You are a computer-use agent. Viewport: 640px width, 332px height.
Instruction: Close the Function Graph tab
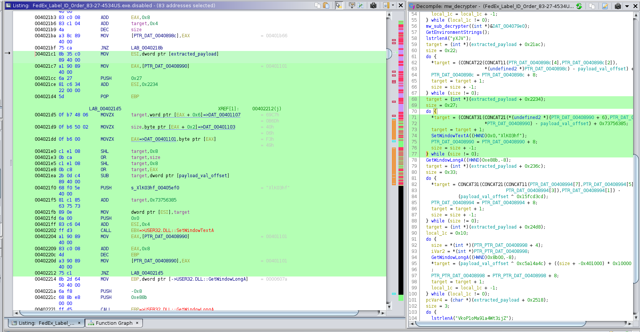(138, 323)
